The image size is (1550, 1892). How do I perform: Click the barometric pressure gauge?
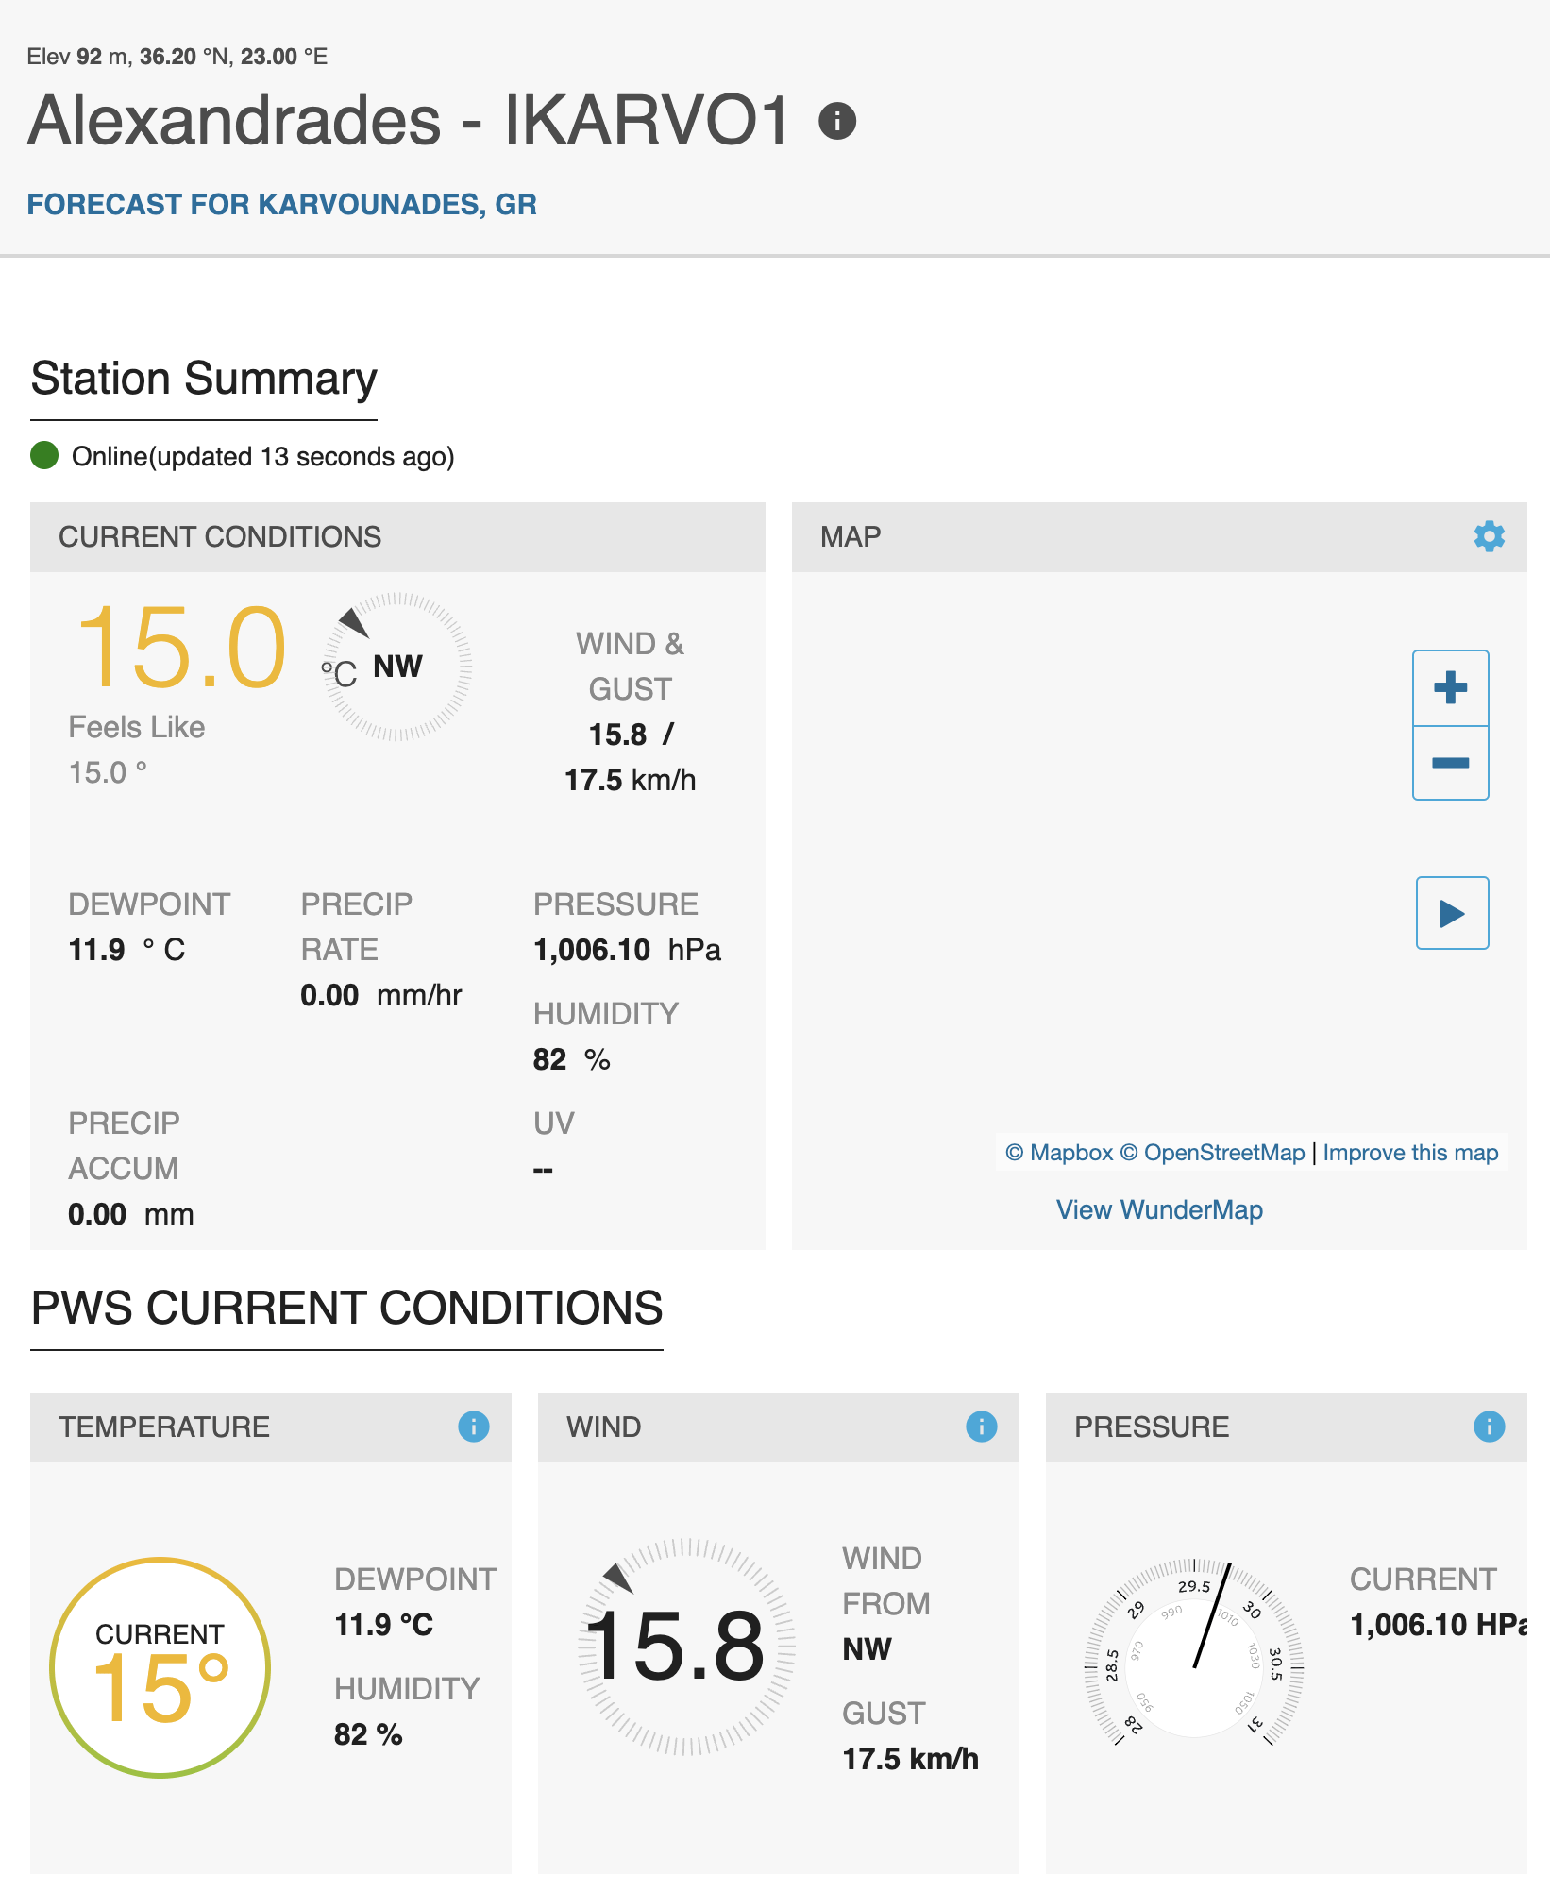coord(1194,1652)
